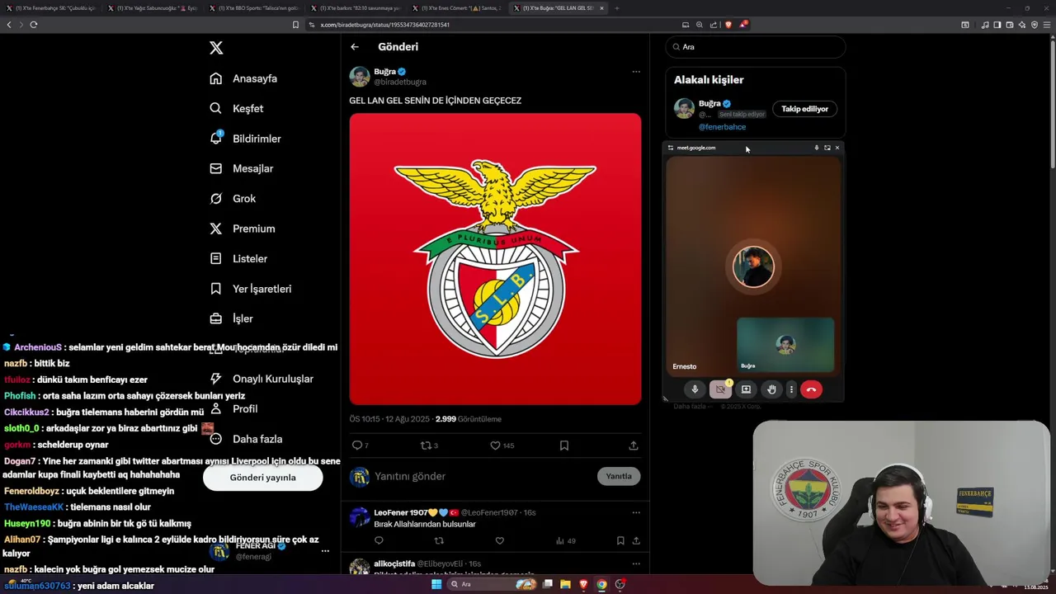
Task: Switch to the Yağız Sabuncuoğlu browser tab
Action: tap(155, 8)
